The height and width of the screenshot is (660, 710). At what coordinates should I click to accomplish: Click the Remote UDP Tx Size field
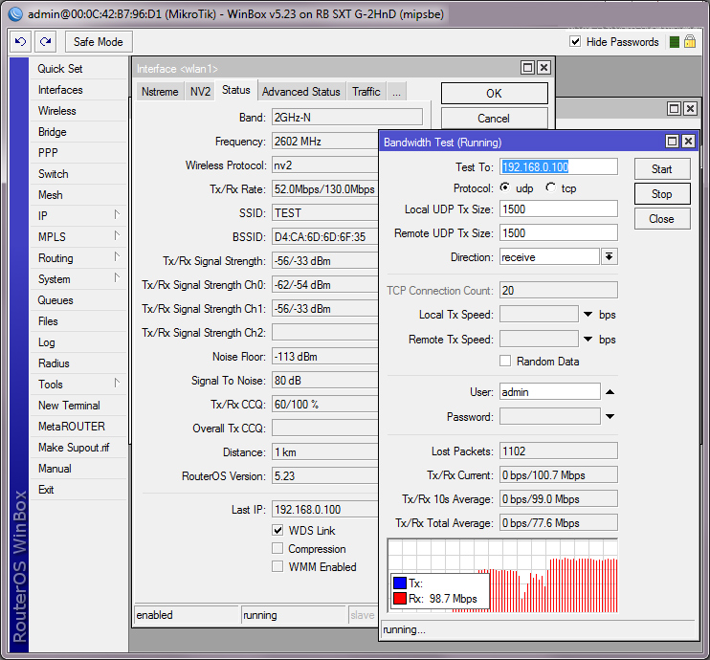(x=558, y=232)
